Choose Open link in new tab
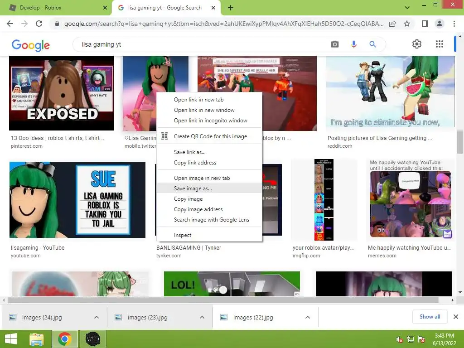464x348 pixels. click(209, 100)
